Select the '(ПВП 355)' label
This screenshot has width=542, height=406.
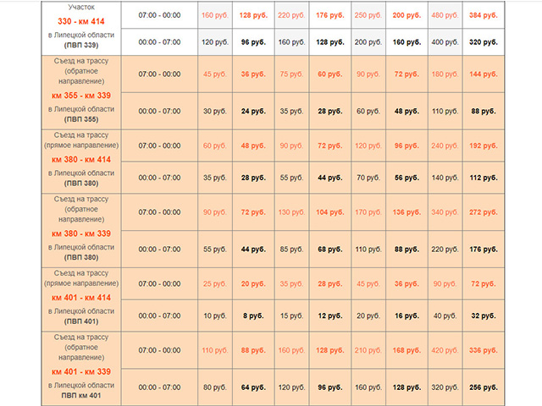tap(81, 119)
